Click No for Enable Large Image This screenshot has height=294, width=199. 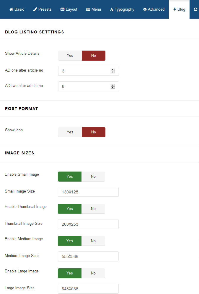coord(93,273)
